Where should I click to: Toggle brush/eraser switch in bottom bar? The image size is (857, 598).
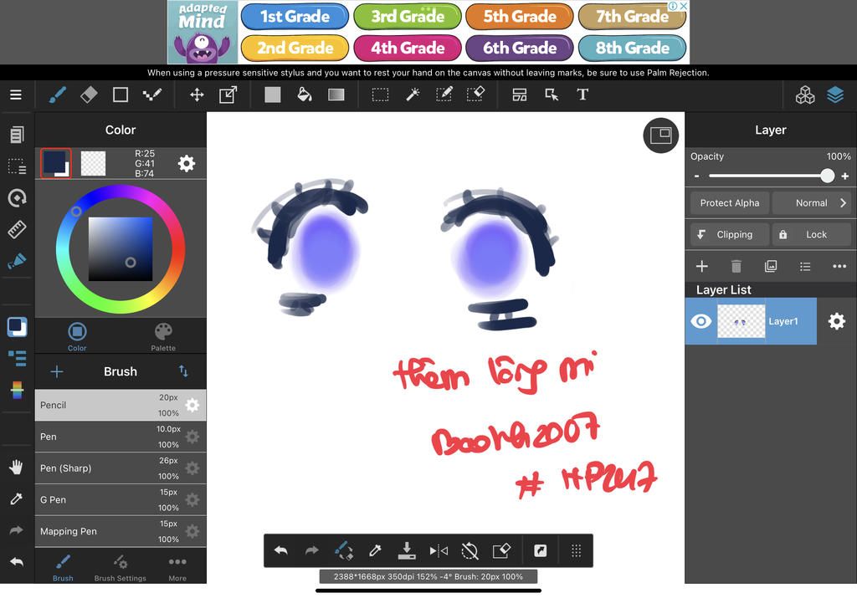[343, 550]
